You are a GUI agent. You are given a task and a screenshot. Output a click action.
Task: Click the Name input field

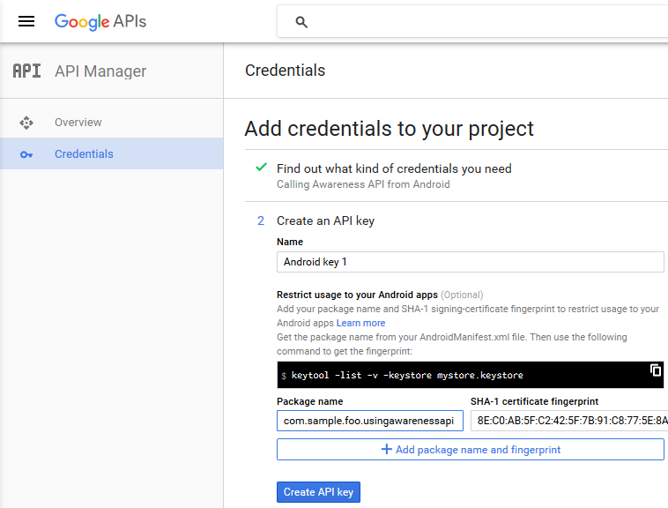[x=470, y=262]
